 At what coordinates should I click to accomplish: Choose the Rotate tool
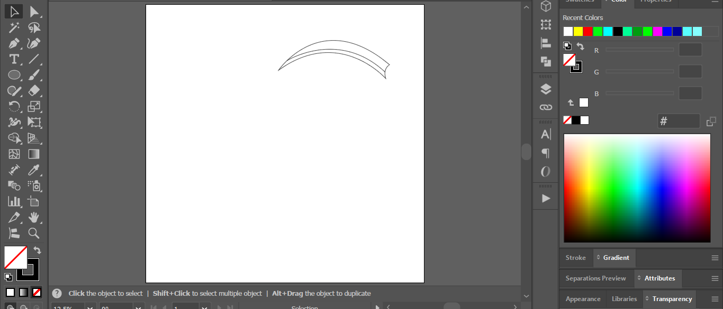coord(14,107)
